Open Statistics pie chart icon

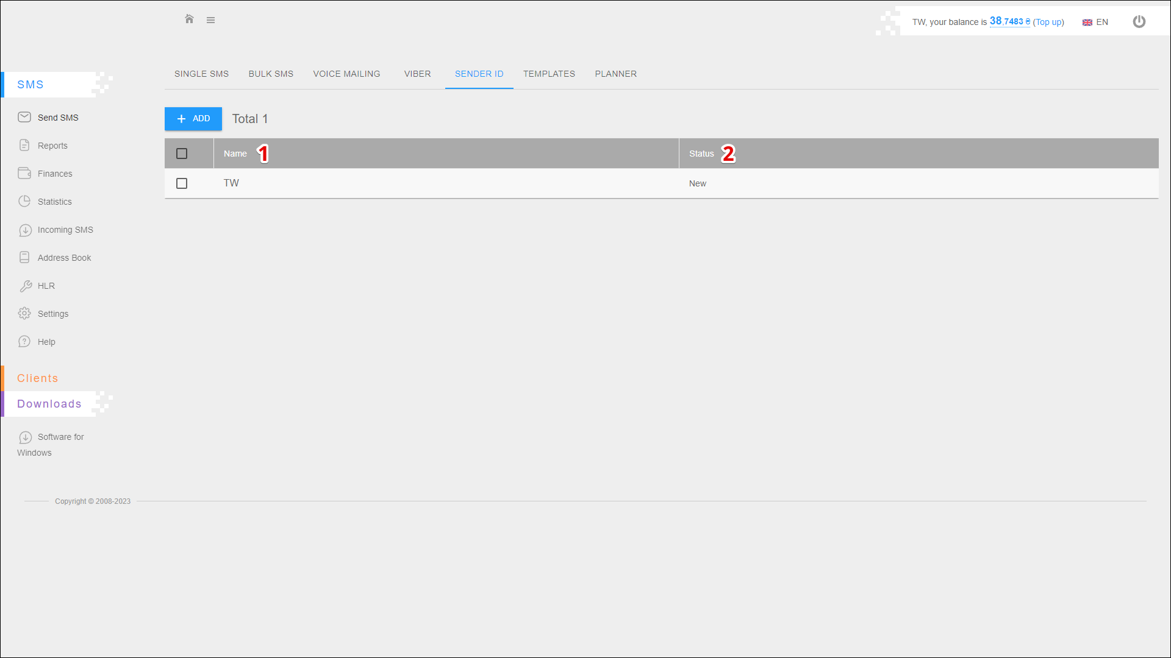[x=24, y=201]
